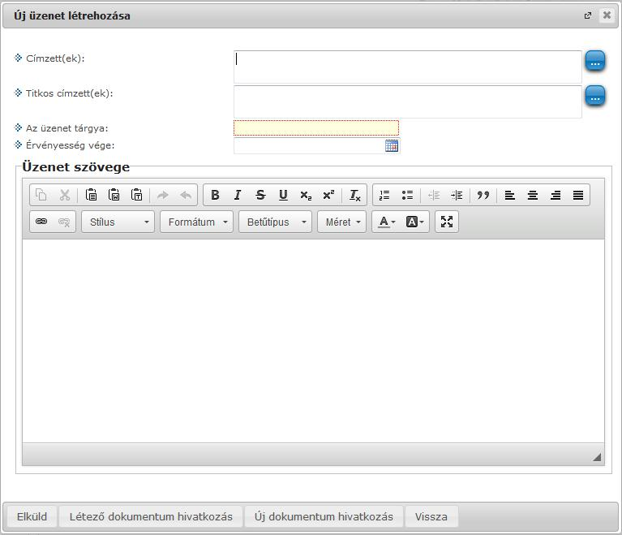This screenshot has width=622, height=535.
Task: Click the pop-out window icon in title bar
Action: pos(588,15)
